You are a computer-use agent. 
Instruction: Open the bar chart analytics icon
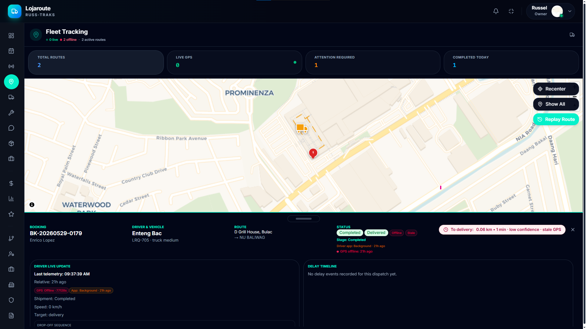[x=11, y=199]
